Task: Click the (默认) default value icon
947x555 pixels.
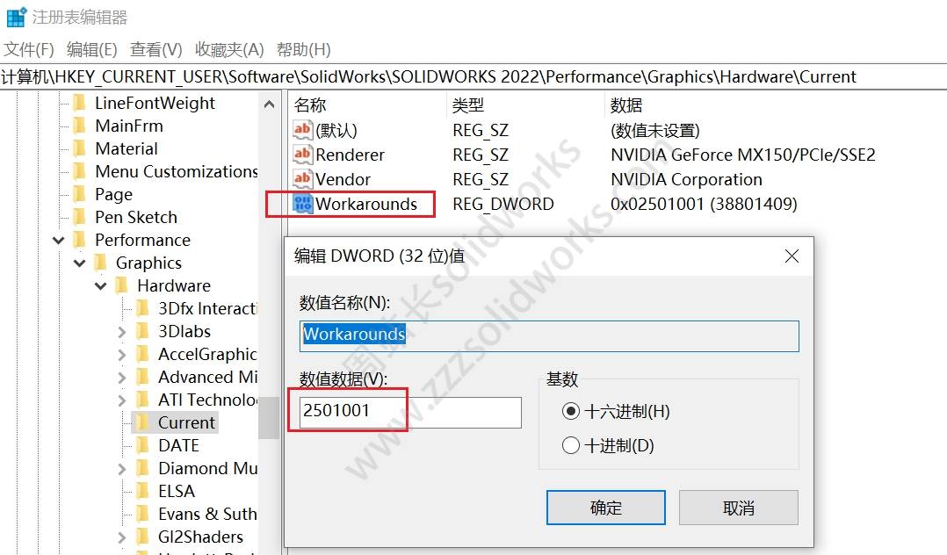Action: (x=302, y=130)
